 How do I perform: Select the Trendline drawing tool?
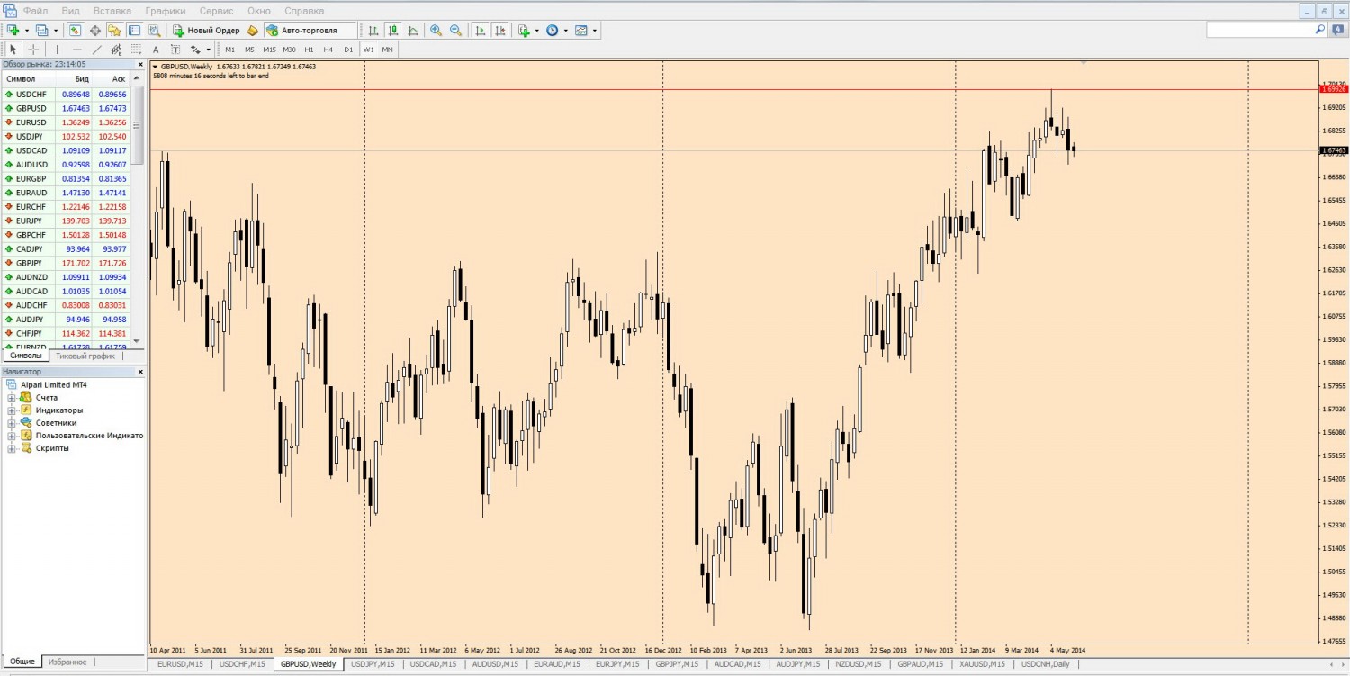coord(96,50)
